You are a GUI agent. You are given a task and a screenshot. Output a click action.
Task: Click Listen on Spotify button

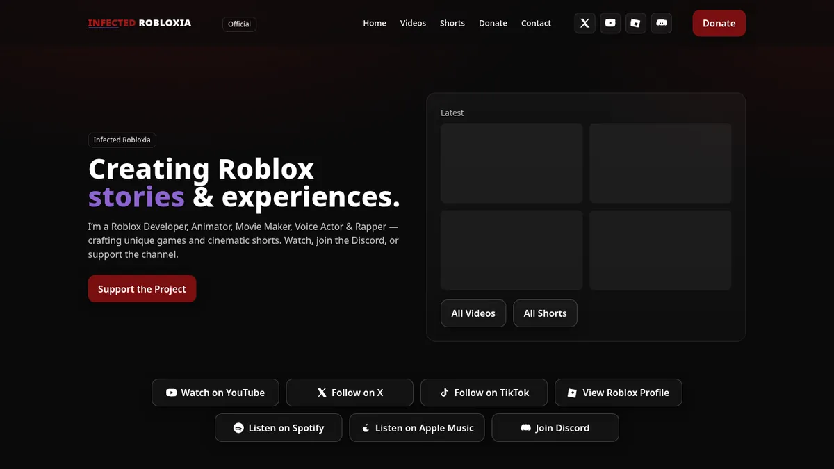[x=279, y=428]
